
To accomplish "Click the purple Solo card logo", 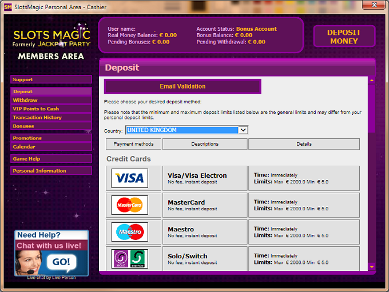I will pyautogui.click(x=121, y=259).
